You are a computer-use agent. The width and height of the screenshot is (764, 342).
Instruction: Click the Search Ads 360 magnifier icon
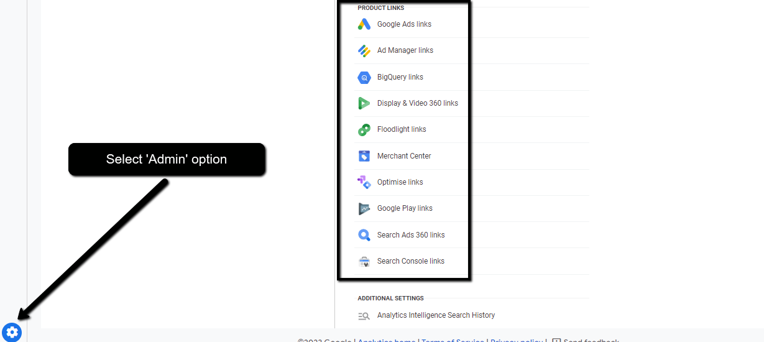coord(364,235)
